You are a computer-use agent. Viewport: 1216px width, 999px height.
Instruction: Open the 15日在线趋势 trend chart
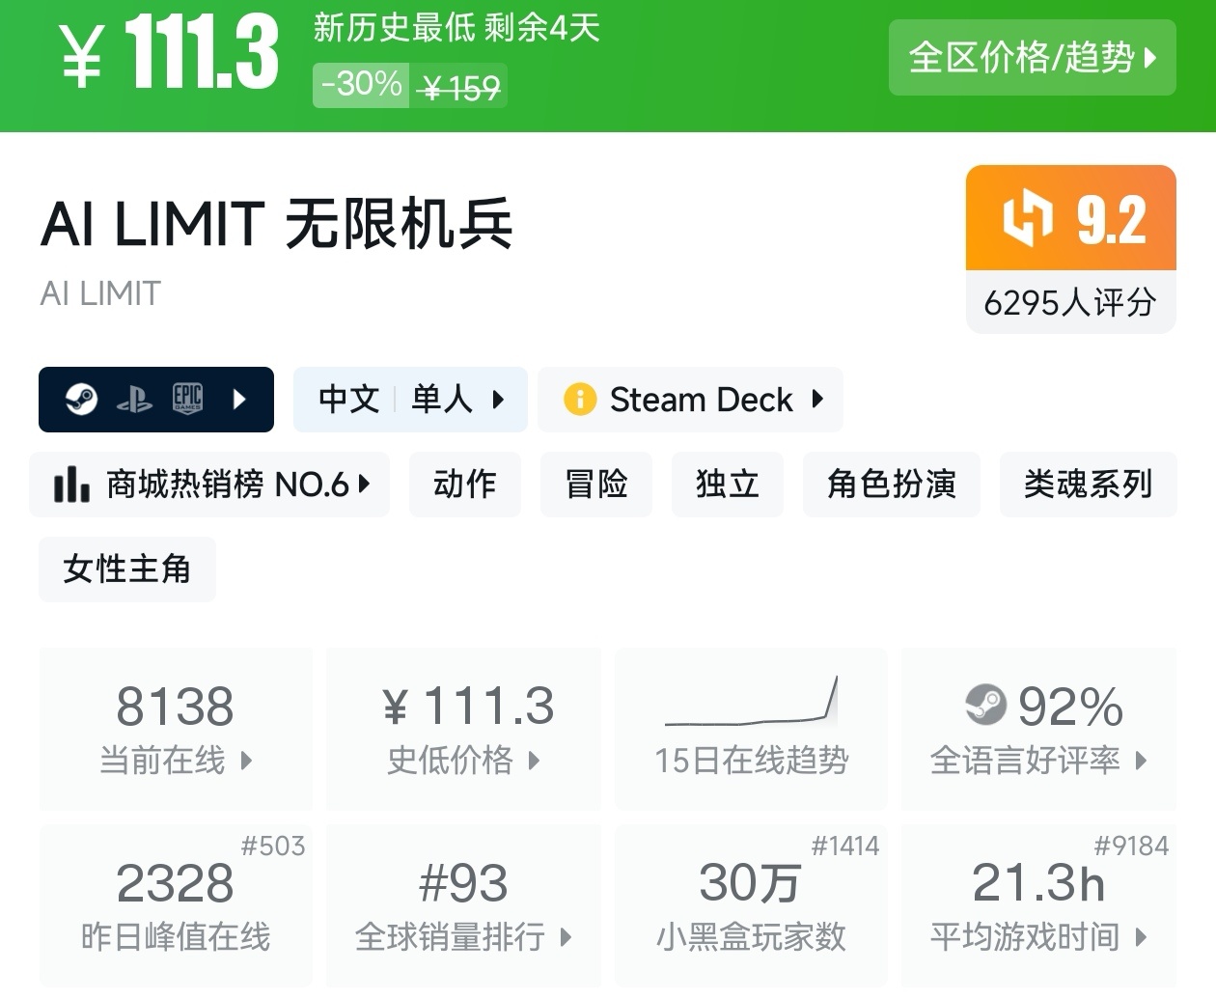[751, 729]
